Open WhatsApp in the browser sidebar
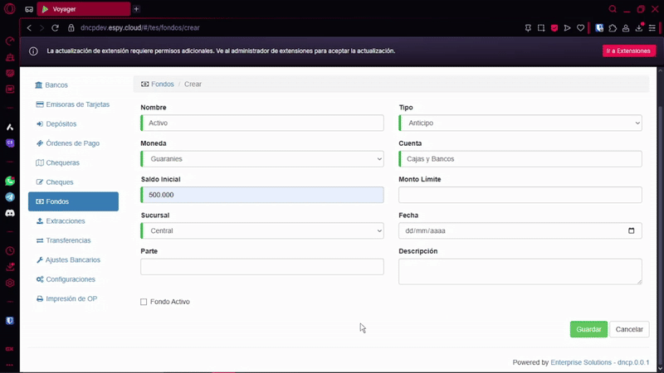 point(10,181)
